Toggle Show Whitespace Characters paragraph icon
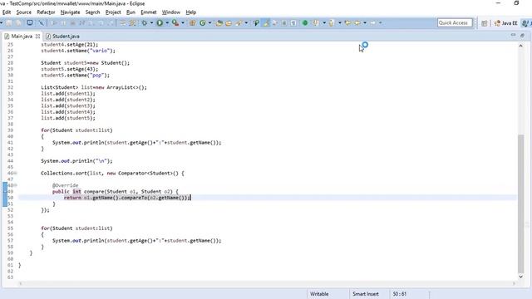The image size is (532, 299). [x=293, y=22]
